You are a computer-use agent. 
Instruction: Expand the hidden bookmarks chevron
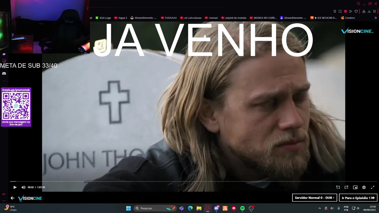375,18
